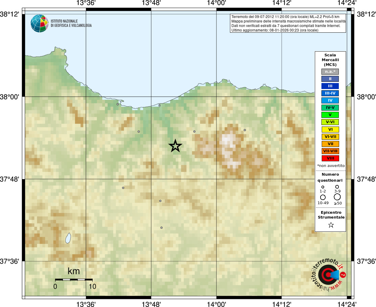Select the gray n.a.* legend swatch
This screenshot has height=307, width=376.
click(x=330, y=72)
